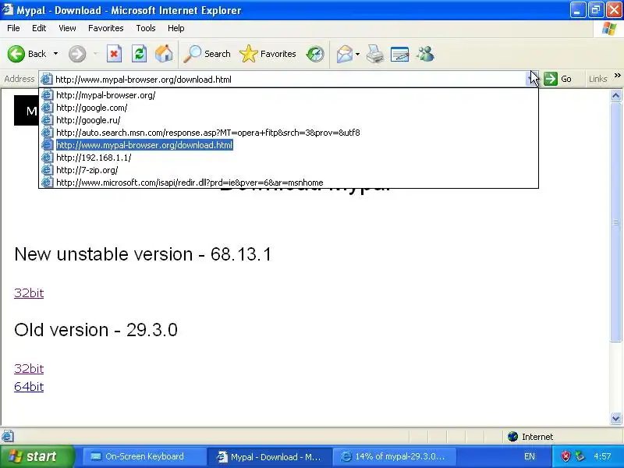Image resolution: width=624 pixels, height=468 pixels.
Task: Open the File menu
Action: tap(13, 28)
